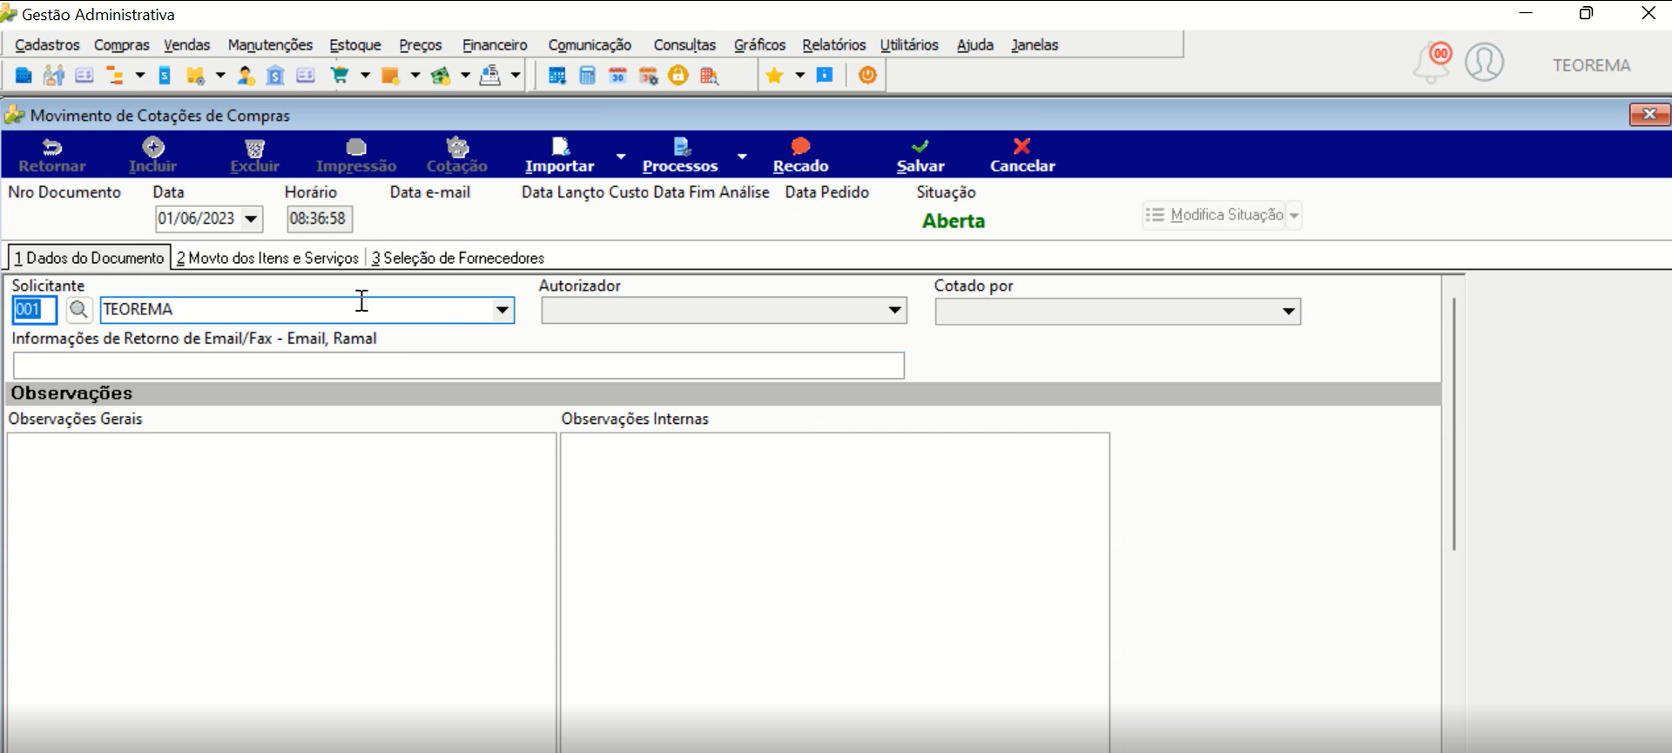Expand the Autorizador dropdown
Viewport: 1672px width, 753px height.
click(894, 311)
